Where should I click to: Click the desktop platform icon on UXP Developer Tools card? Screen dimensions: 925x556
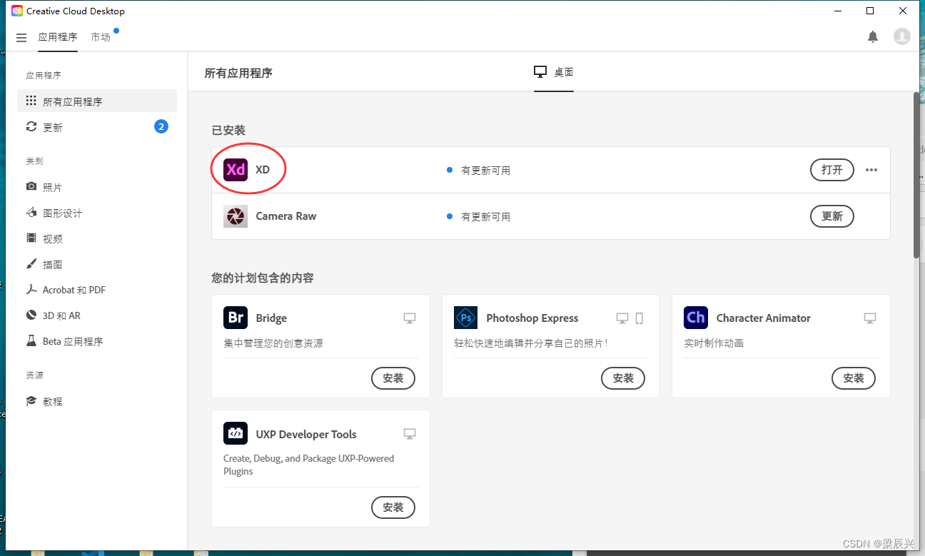point(410,434)
